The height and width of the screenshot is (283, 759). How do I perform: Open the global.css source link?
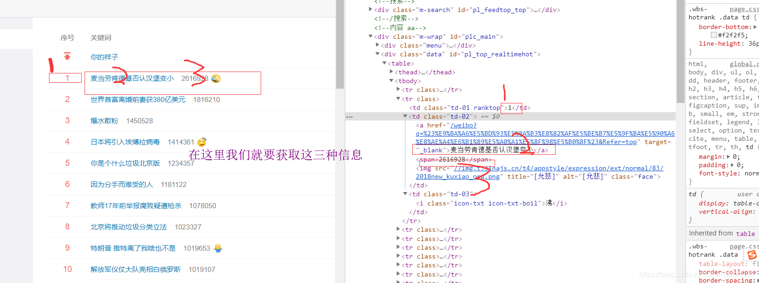[x=744, y=64]
